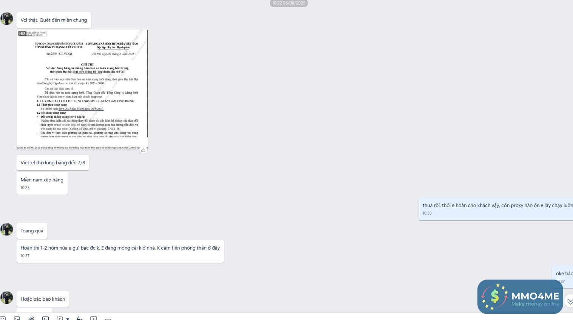This screenshot has width=573, height=320.
Task: Click the 'Hoặc bác báo khách' message
Action: [43, 299]
